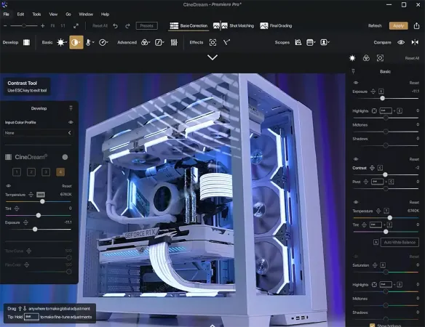
Task: Select CineDream preset slot 3
Action: click(x=46, y=172)
